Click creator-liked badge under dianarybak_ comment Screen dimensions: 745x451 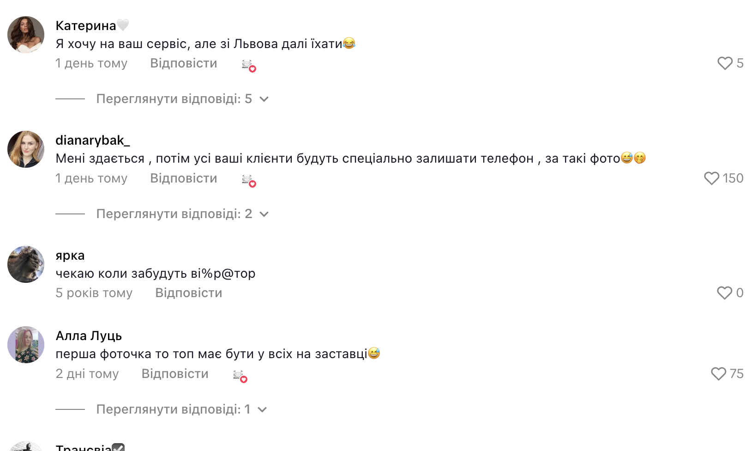[x=248, y=181]
